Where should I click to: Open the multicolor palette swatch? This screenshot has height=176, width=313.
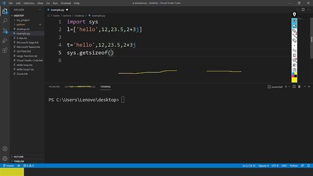click(x=294, y=75)
